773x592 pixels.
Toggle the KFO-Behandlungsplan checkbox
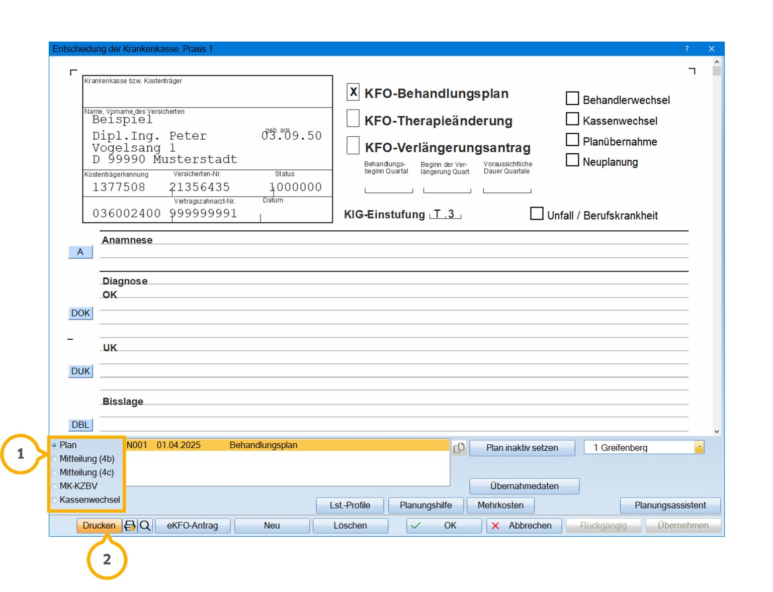coord(353,92)
